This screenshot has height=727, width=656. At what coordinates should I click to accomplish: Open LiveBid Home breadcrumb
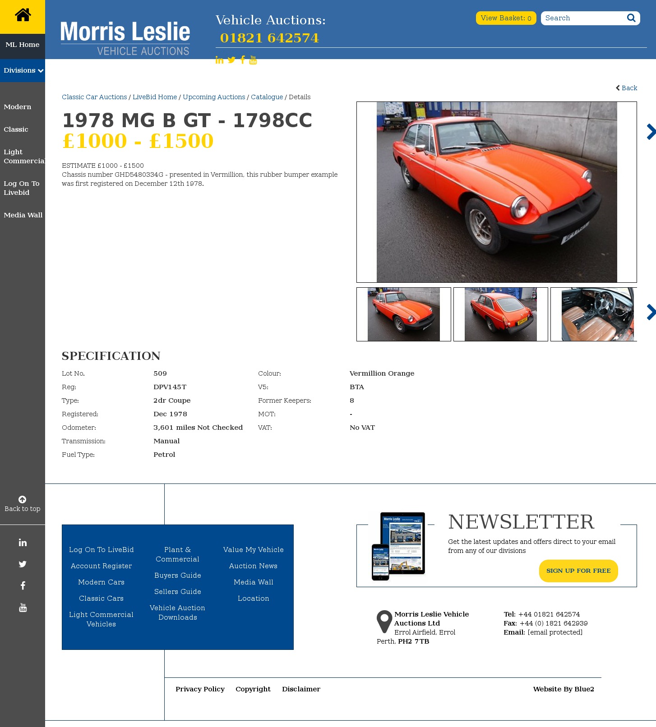pyautogui.click(x=155, y=97)
